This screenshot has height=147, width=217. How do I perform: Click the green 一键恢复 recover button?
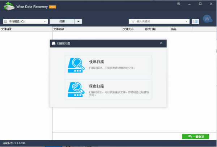tap(195, 136)
